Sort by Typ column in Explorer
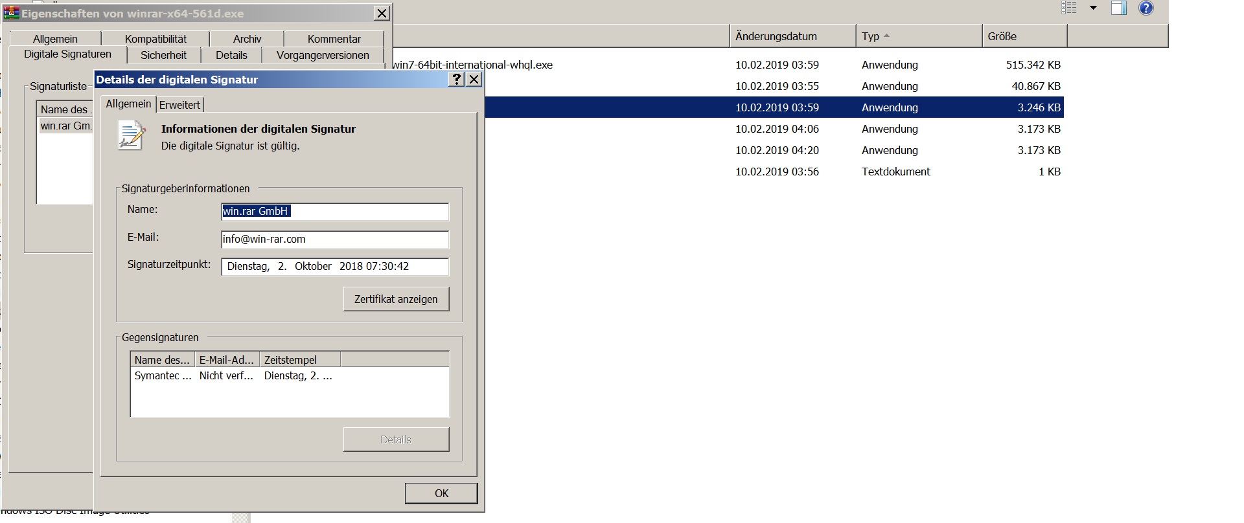1244x523 pixels. [919, 36]
